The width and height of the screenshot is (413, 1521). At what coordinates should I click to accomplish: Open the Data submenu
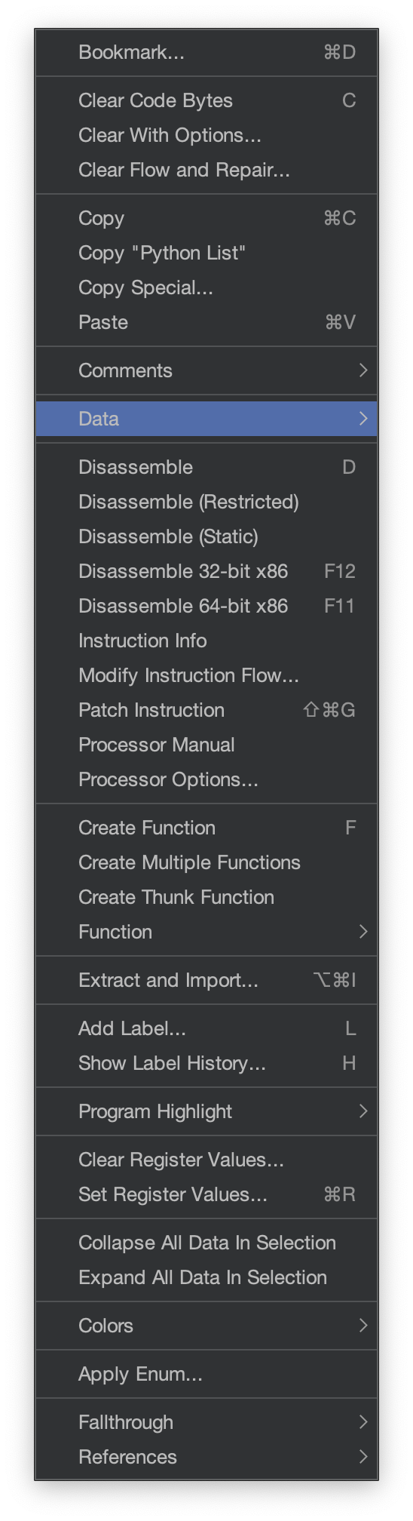206,419
